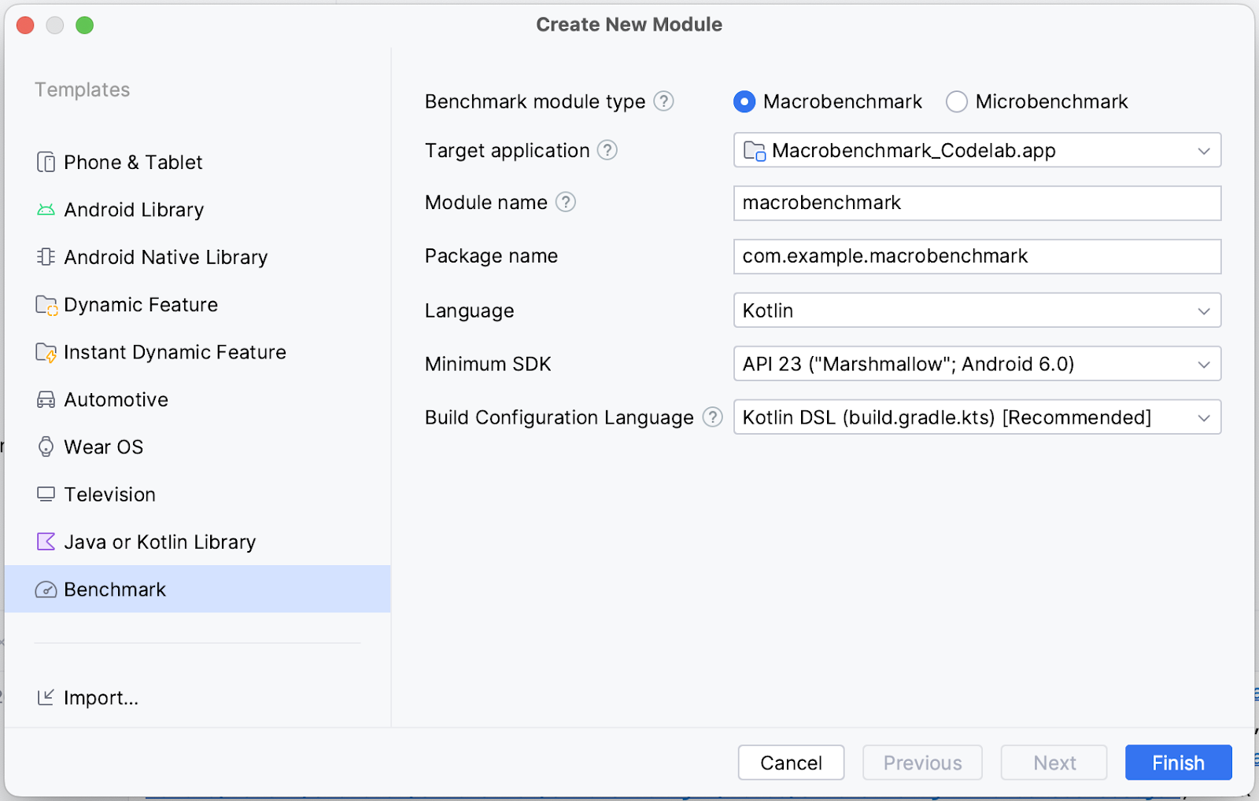The width and height of the screenshot is (1259, 801).
Task: Click the Wear OS watch icon
Action: coord(46,447)
